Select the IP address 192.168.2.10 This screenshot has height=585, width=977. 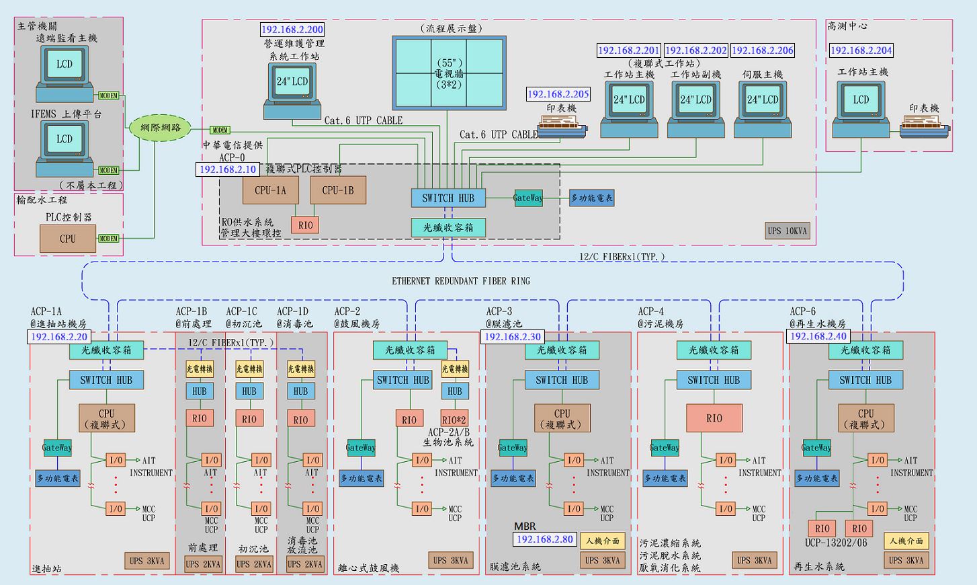coord(228,169)
